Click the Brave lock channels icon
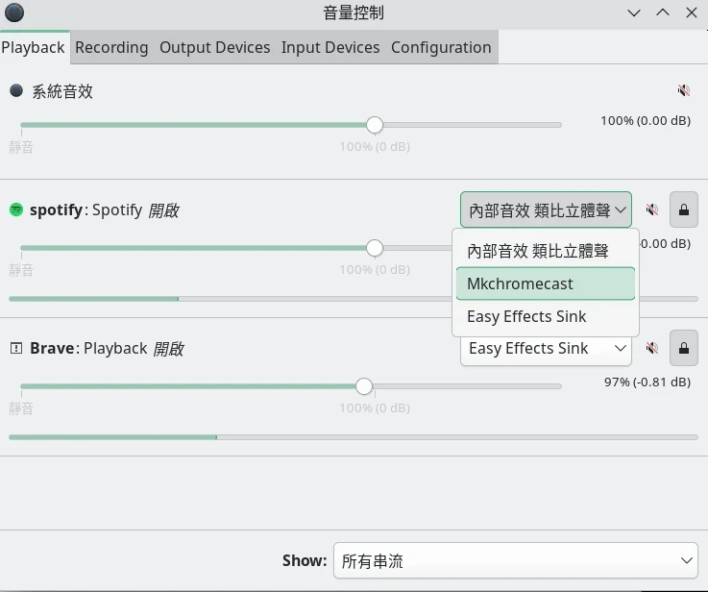708x592 pixels. pos(683,348)
